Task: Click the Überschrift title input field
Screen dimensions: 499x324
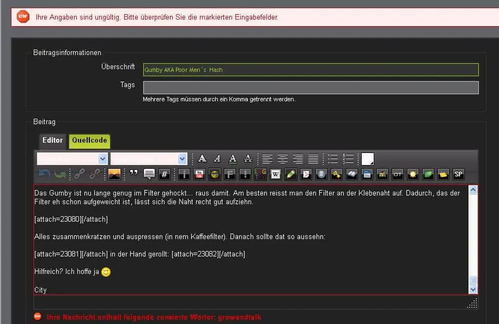Action: (x=311, y=70)
